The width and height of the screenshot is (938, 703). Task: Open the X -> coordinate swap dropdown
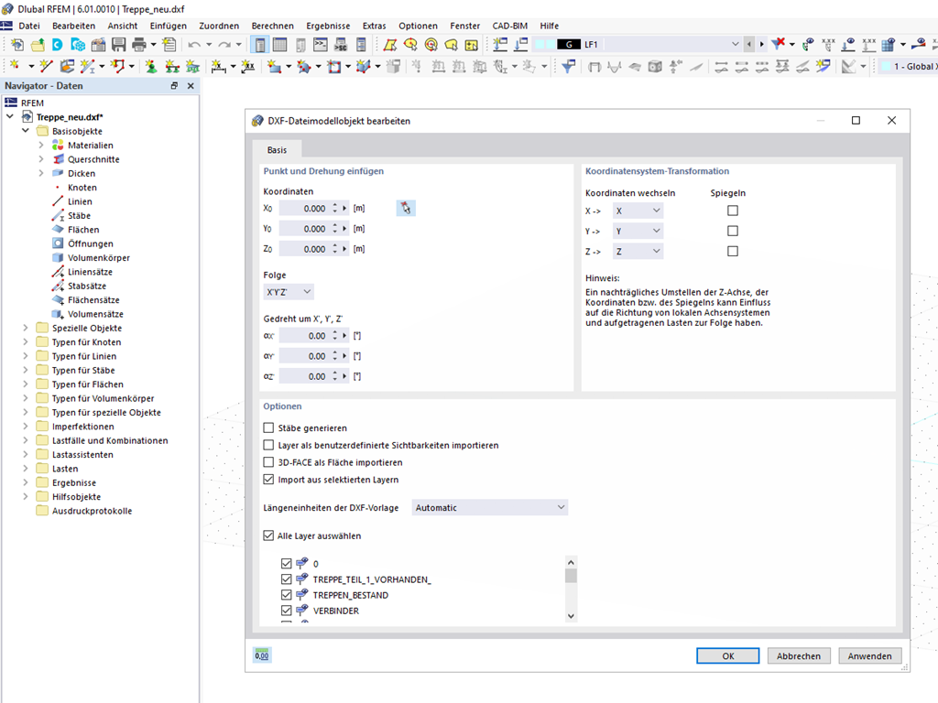coord(638,211)
